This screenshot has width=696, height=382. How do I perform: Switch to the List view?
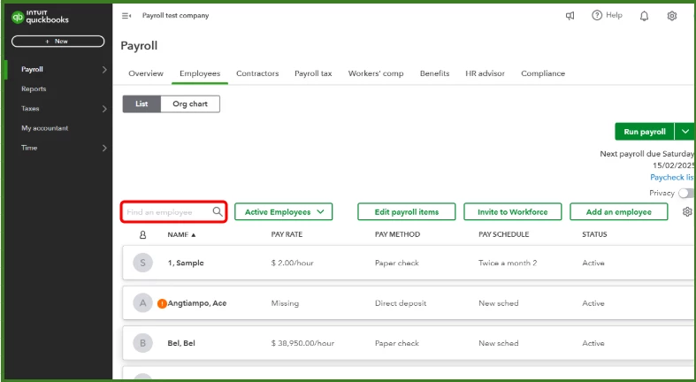[x=141, y=103]
